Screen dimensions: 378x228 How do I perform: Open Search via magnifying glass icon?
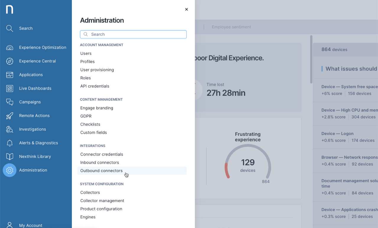point(9,28)
